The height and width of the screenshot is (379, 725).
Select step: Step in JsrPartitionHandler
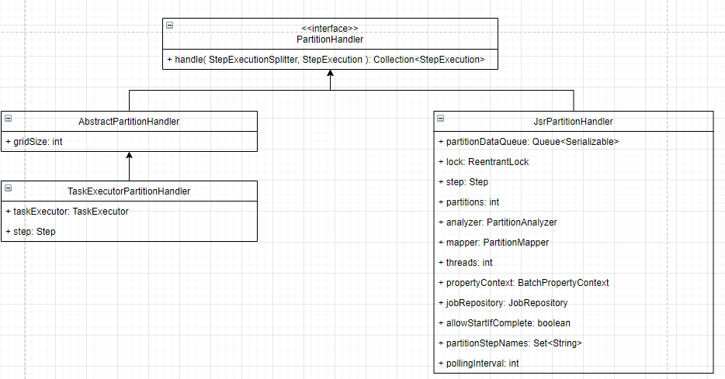(x=574, y=182)
